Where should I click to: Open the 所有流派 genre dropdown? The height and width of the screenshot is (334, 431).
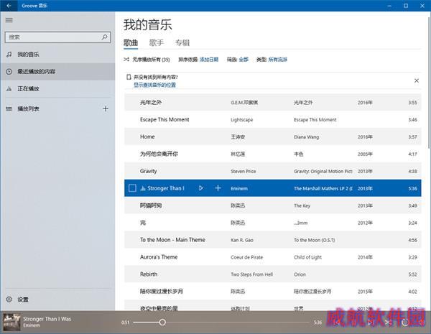[277, 60]
